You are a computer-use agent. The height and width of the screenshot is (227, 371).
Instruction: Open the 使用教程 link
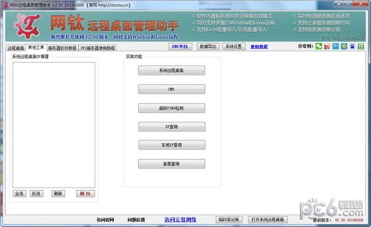coord(259,47)
